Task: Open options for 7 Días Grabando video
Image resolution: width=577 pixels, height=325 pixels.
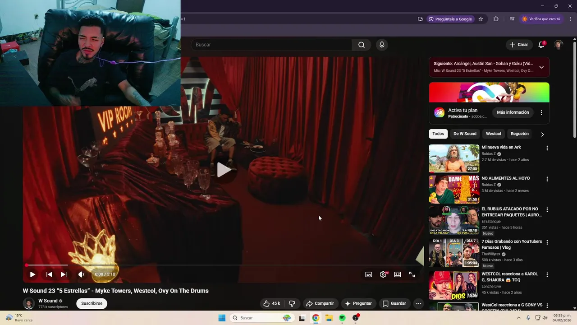Action: pyautogui.click(x=547, y=242)
